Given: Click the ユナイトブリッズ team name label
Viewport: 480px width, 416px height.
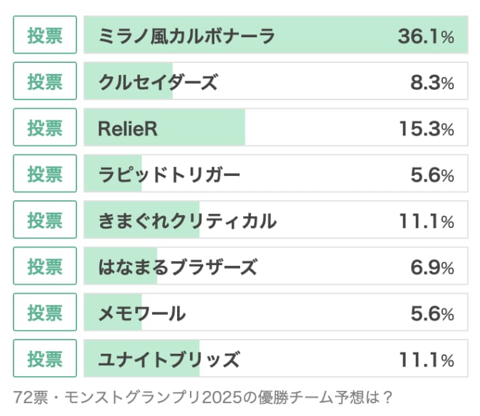Looking at the screenshot, I should pos(168,359).
